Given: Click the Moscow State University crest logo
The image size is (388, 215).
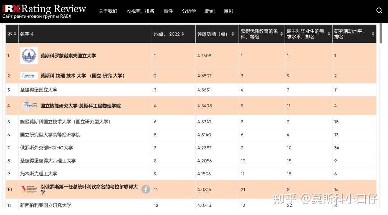Looking at the screenshot, I should [x=29, y=56].
